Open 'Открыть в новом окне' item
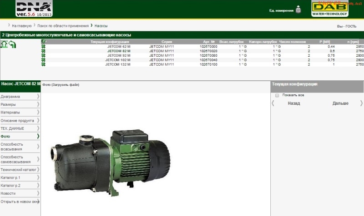The height and width of the screenshot is (216, 364). click(20, 201)
